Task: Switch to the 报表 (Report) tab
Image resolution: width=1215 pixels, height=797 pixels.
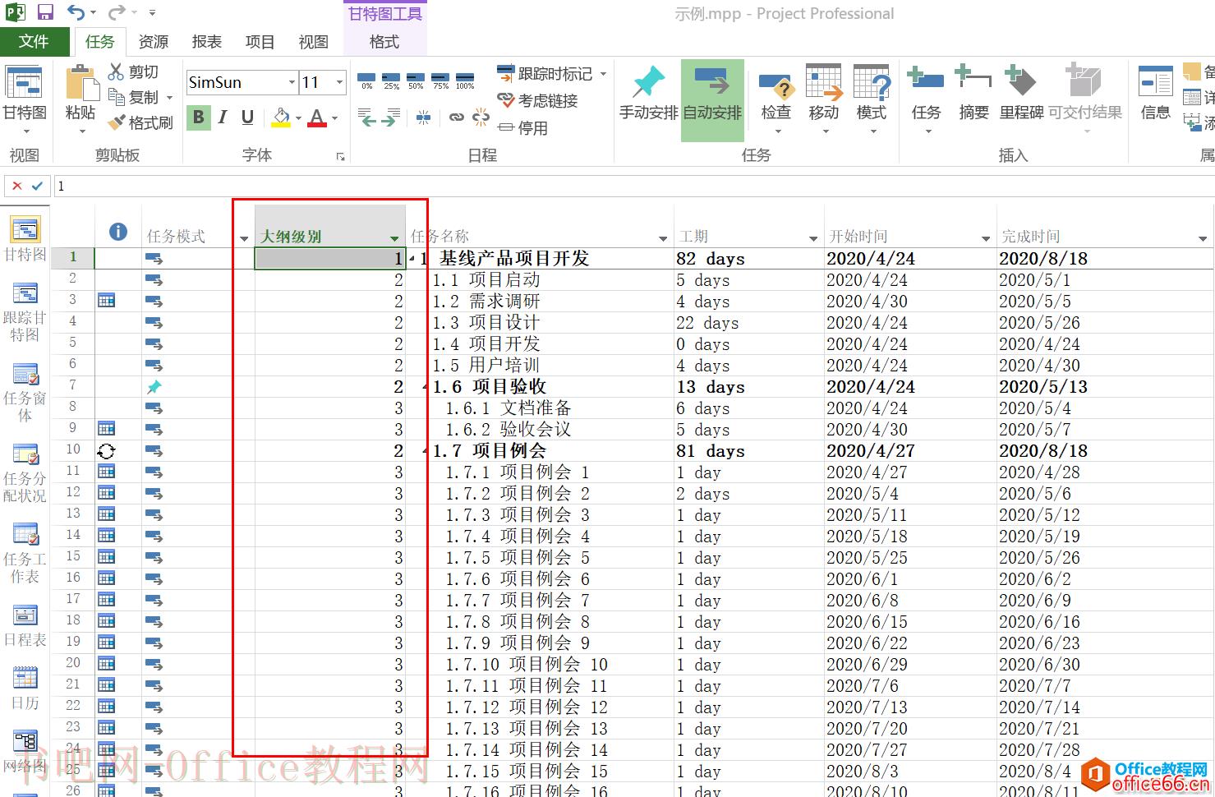Action: pyautogui.click(x=207, y=42)
